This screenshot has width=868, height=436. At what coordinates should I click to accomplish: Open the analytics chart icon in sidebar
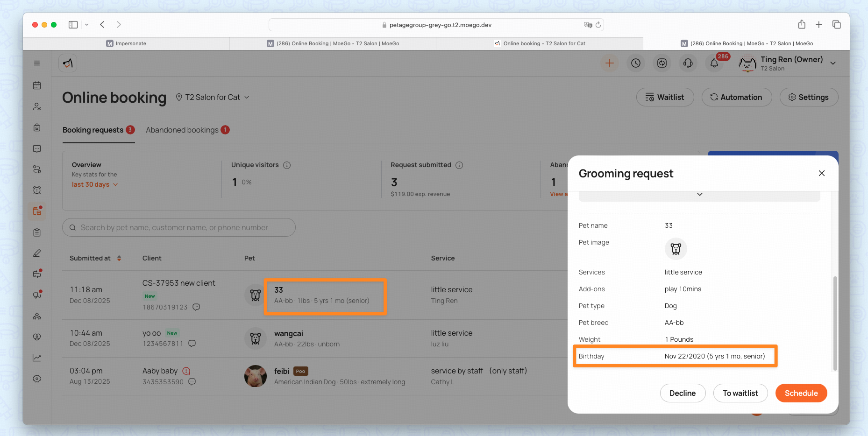coord(37,358)
